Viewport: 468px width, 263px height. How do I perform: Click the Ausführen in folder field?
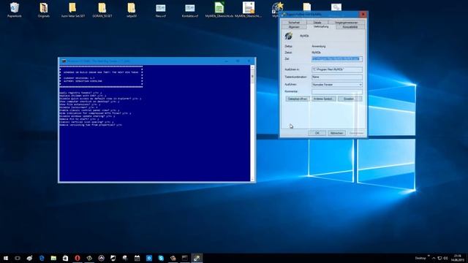[x=337, y=69]
